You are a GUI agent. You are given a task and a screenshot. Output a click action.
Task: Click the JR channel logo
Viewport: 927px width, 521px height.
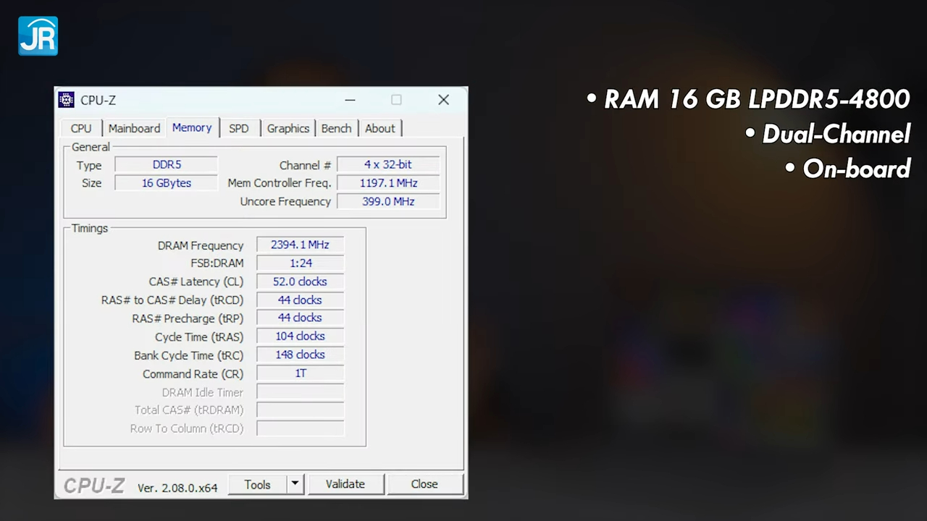point(38,35)
